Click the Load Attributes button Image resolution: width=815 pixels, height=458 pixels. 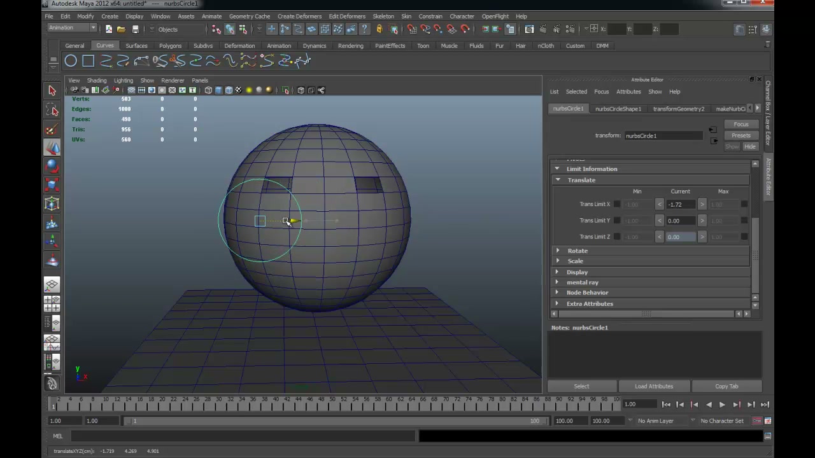click(654, 386)
